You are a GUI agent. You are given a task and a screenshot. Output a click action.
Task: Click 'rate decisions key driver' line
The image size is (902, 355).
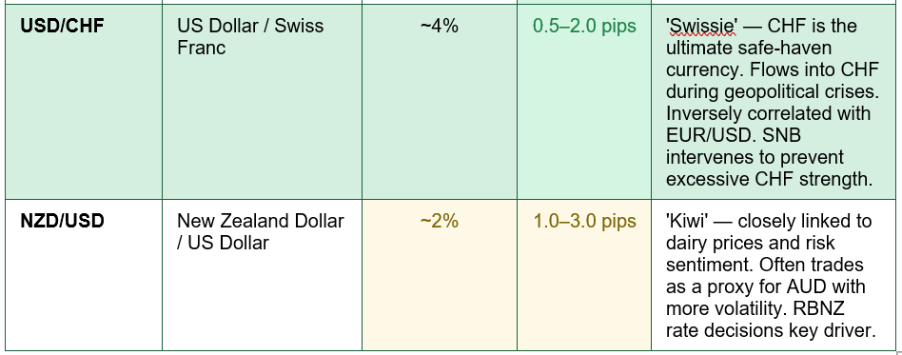pyautogui.click(x=771, y=330)
